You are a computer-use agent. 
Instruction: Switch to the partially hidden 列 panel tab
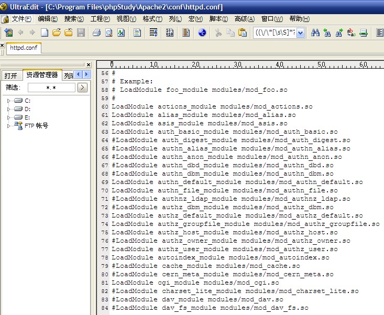(x=68, y=75)
